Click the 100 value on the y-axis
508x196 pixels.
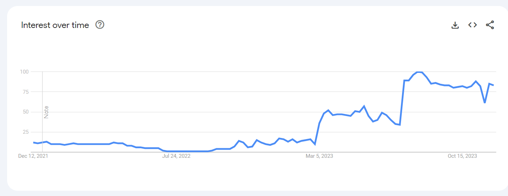click(x=24, y=72)
